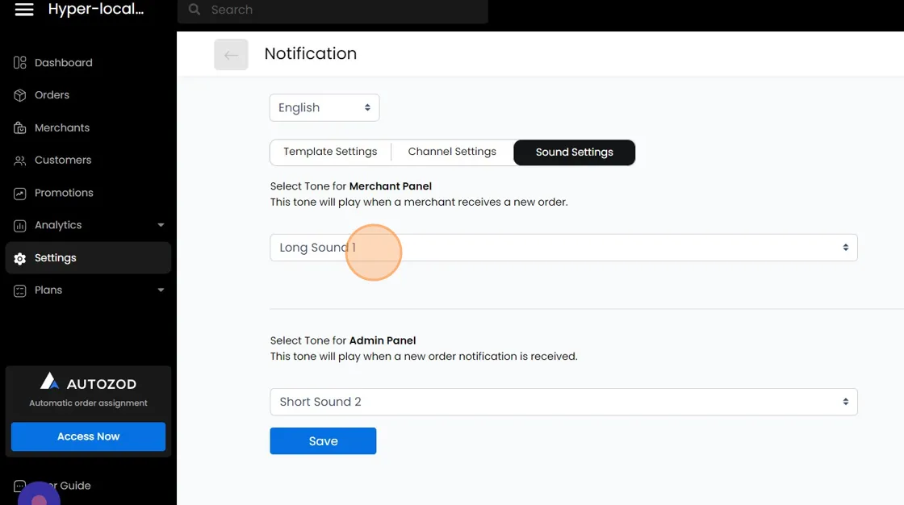Click the 'Automatic order assignment' text

coord(88,403)
